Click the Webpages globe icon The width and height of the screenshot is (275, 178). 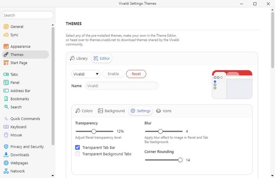tap(6, 163)
